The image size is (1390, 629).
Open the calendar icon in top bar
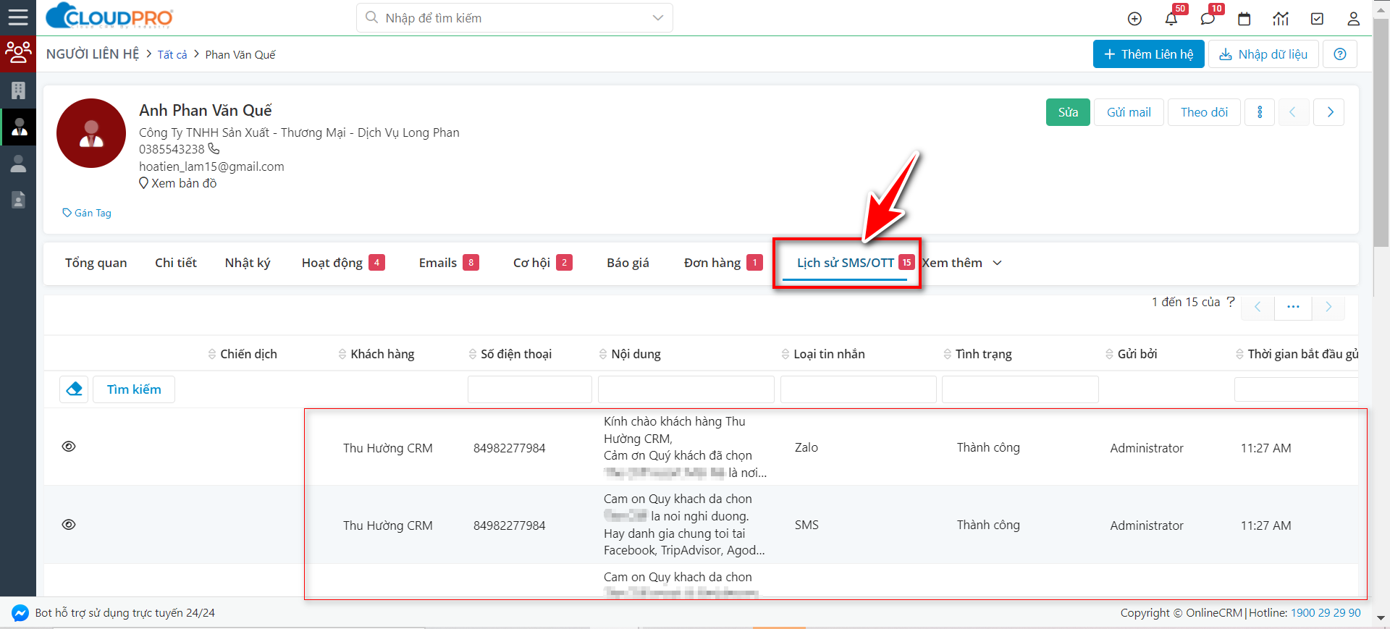pos(1244,19)
